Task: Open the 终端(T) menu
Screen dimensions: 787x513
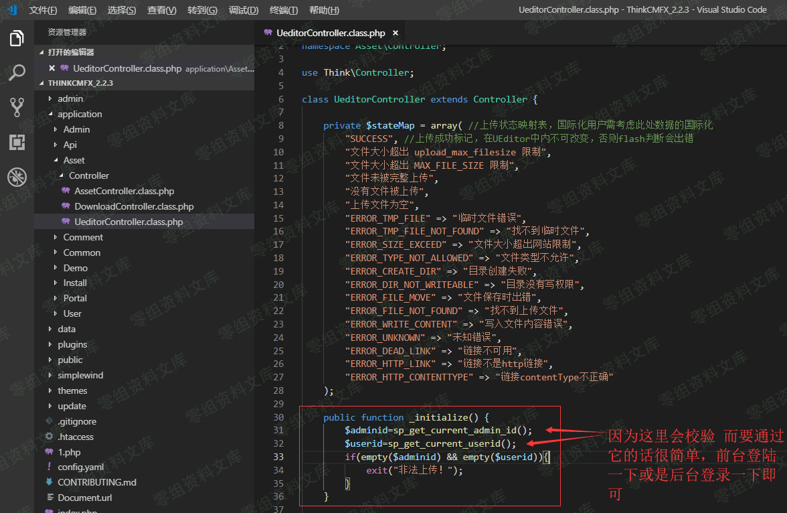Action: (284, 10)
